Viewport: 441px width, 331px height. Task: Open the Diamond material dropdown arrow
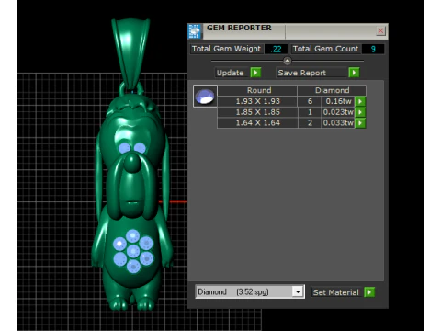298,291
